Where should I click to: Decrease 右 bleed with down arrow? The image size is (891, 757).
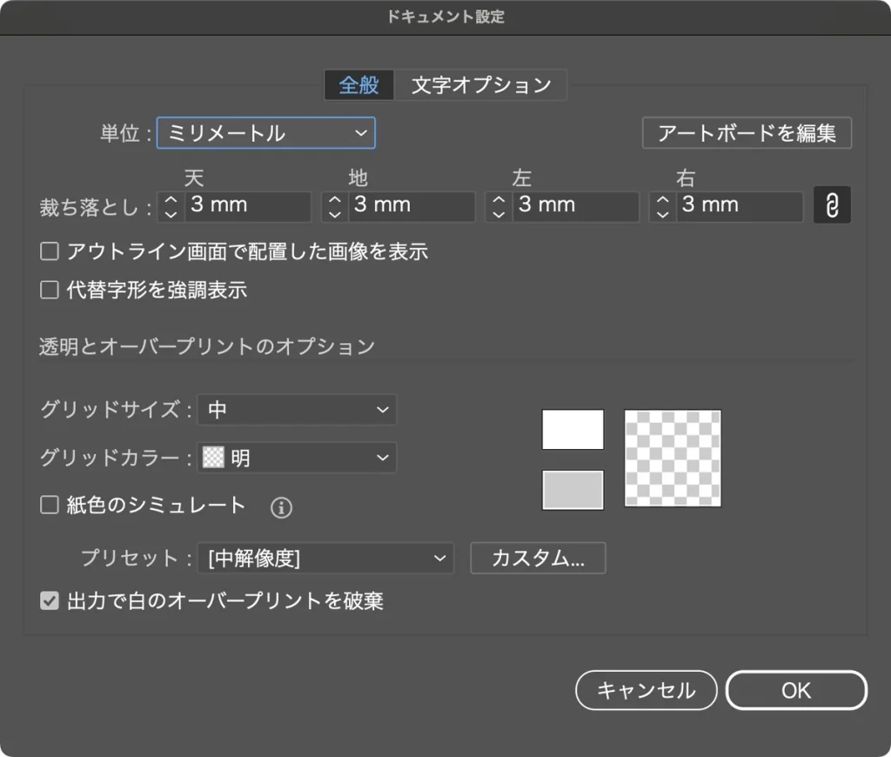662,214
